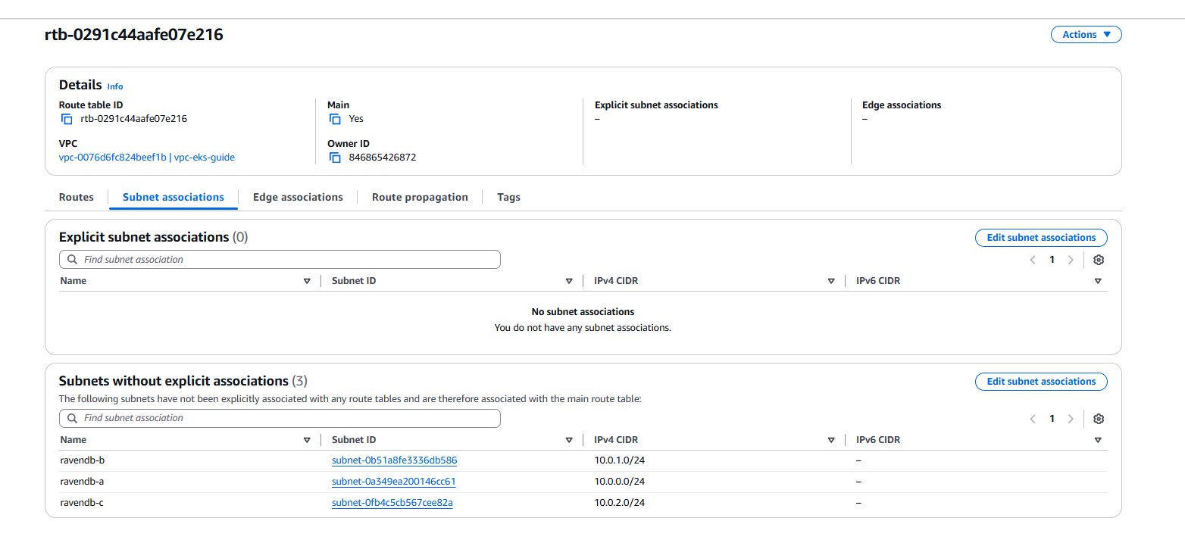Select the page heading rtb-0291c44aafe07e216
The height and width of the screenshot is (543, 1185).
[134, 34]
